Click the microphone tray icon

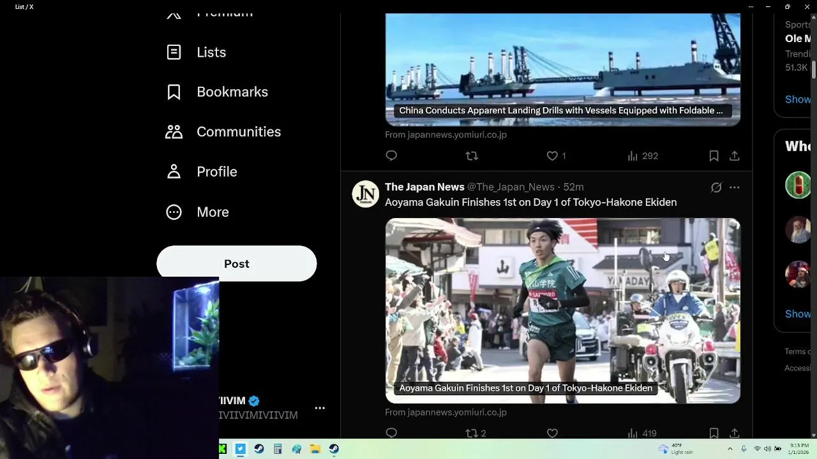(x=745, y=449)
